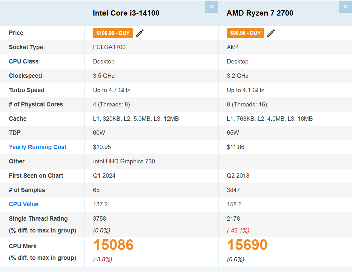Viewport: 352px width, 272px height.
Task: Click the 15086 CPU Mark score
Action: 113,245
